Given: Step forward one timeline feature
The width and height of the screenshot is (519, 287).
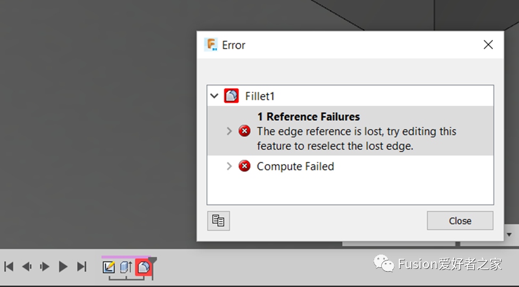Looking at the screenshot, I should pyautogui.click(x=45, y=267).
